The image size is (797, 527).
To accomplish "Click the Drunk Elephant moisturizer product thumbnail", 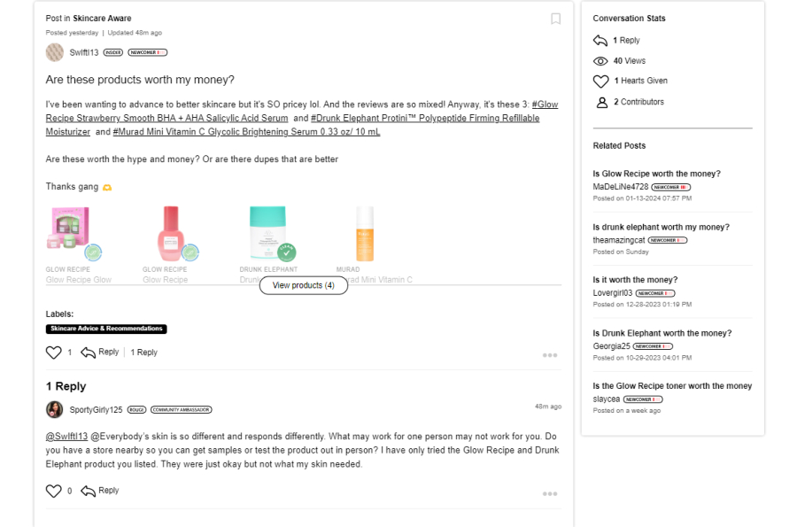I will (267, 232).
